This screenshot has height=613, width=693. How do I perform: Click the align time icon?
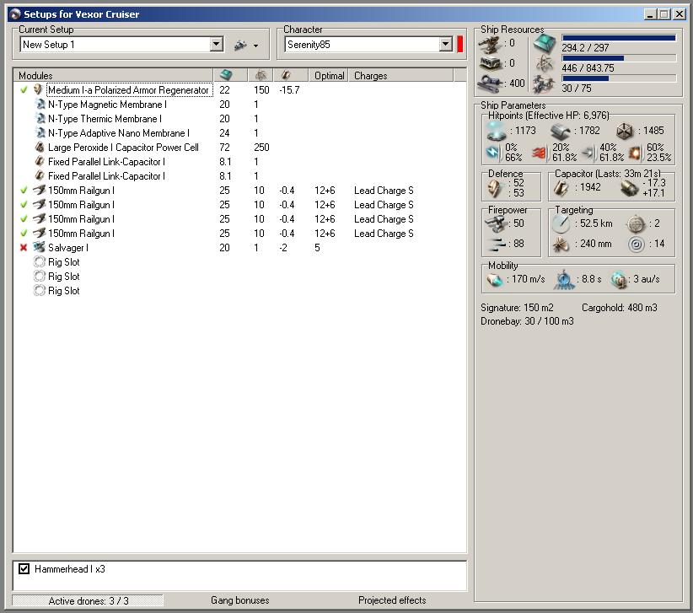(565, 279)
